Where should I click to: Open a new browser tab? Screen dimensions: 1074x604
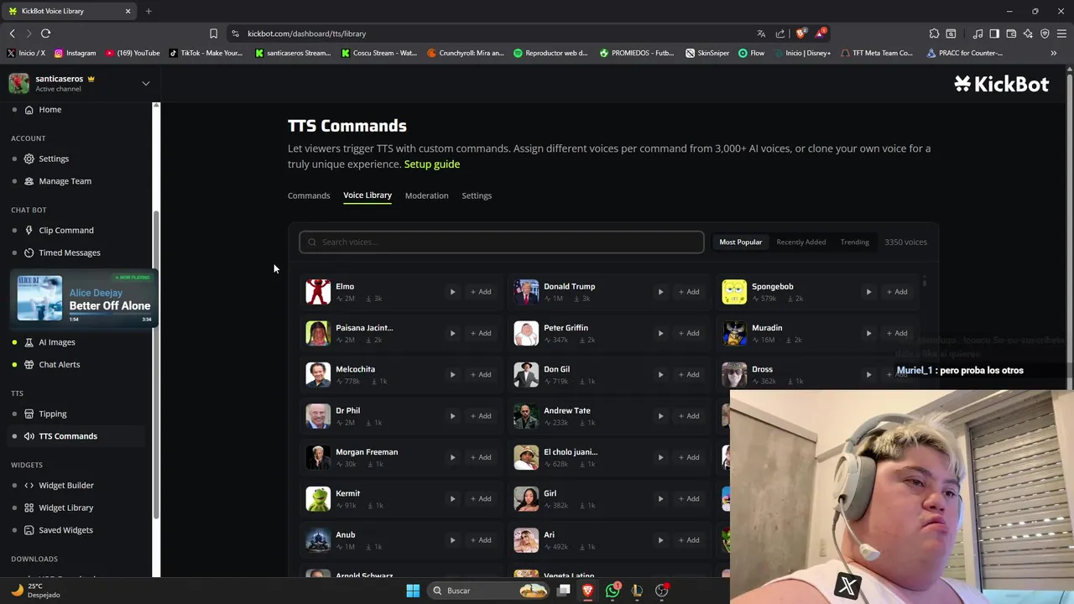[149, 11]
